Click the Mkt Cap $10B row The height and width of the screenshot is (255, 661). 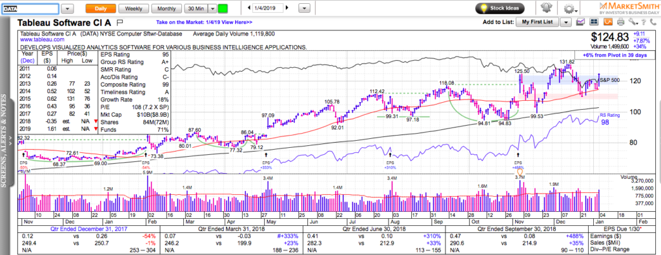point(135,114)
